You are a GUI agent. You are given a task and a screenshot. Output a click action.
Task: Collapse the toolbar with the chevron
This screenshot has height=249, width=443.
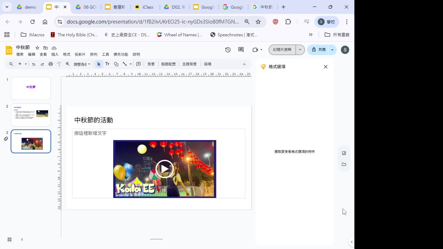(x=244, y=64)
